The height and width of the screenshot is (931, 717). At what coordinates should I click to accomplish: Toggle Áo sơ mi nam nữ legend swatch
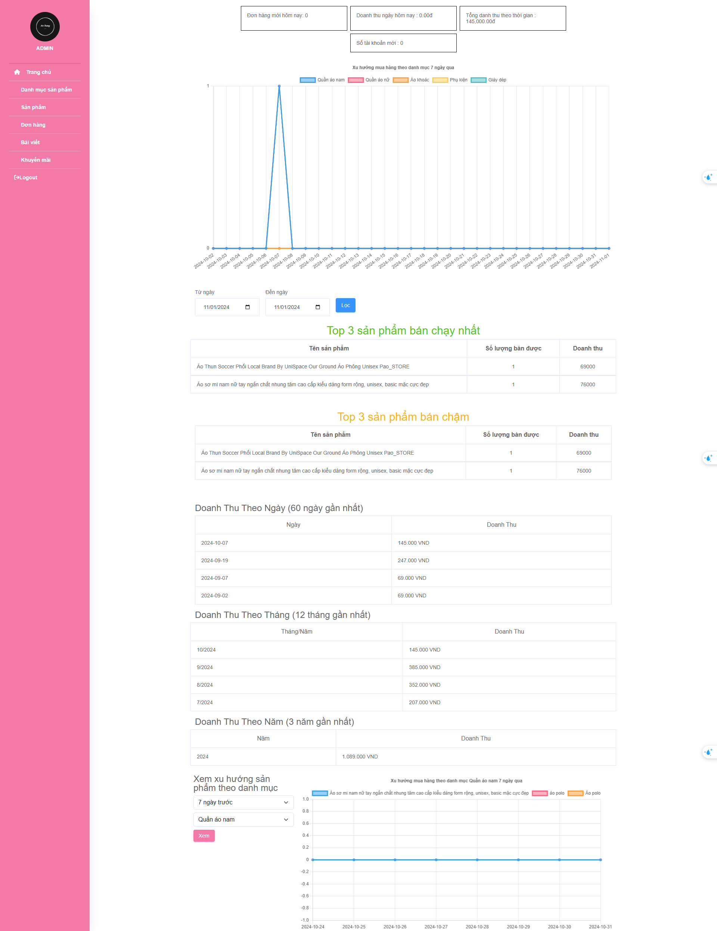click(x=320, y=793)
